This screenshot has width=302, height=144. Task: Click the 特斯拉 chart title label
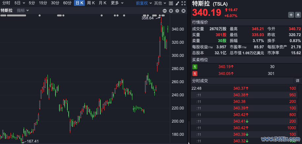coord(7,11)
